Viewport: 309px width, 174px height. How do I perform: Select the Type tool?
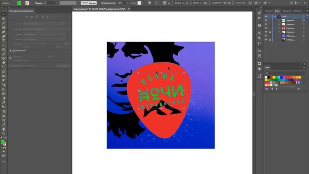[x=3, y=41]
